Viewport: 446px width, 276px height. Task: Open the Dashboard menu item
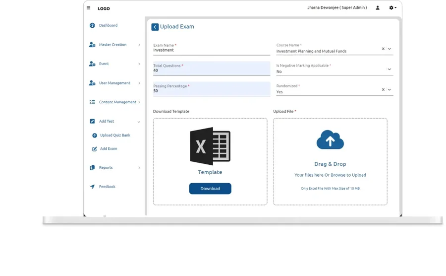point(108,25)
